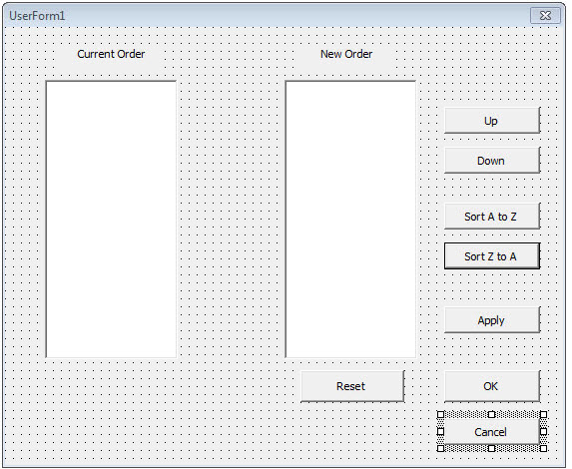Click the bottom-right resize handle of Cancel
This screenshot has height=469, width=572.
click(x=543, y=448)
